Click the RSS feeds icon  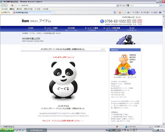[120, 12]
